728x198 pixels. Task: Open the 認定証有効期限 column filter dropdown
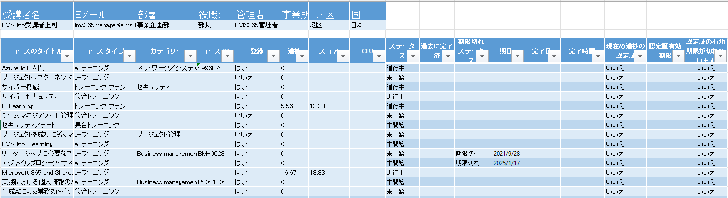click(x=678, y=56)
